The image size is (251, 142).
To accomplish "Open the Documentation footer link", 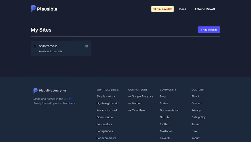I will tap(169, 110).
